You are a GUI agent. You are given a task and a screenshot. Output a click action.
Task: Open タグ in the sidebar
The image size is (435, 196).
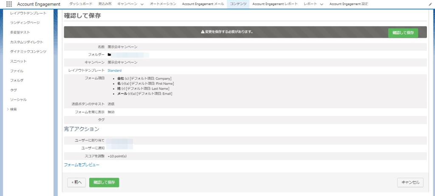(x=13, y=90)
